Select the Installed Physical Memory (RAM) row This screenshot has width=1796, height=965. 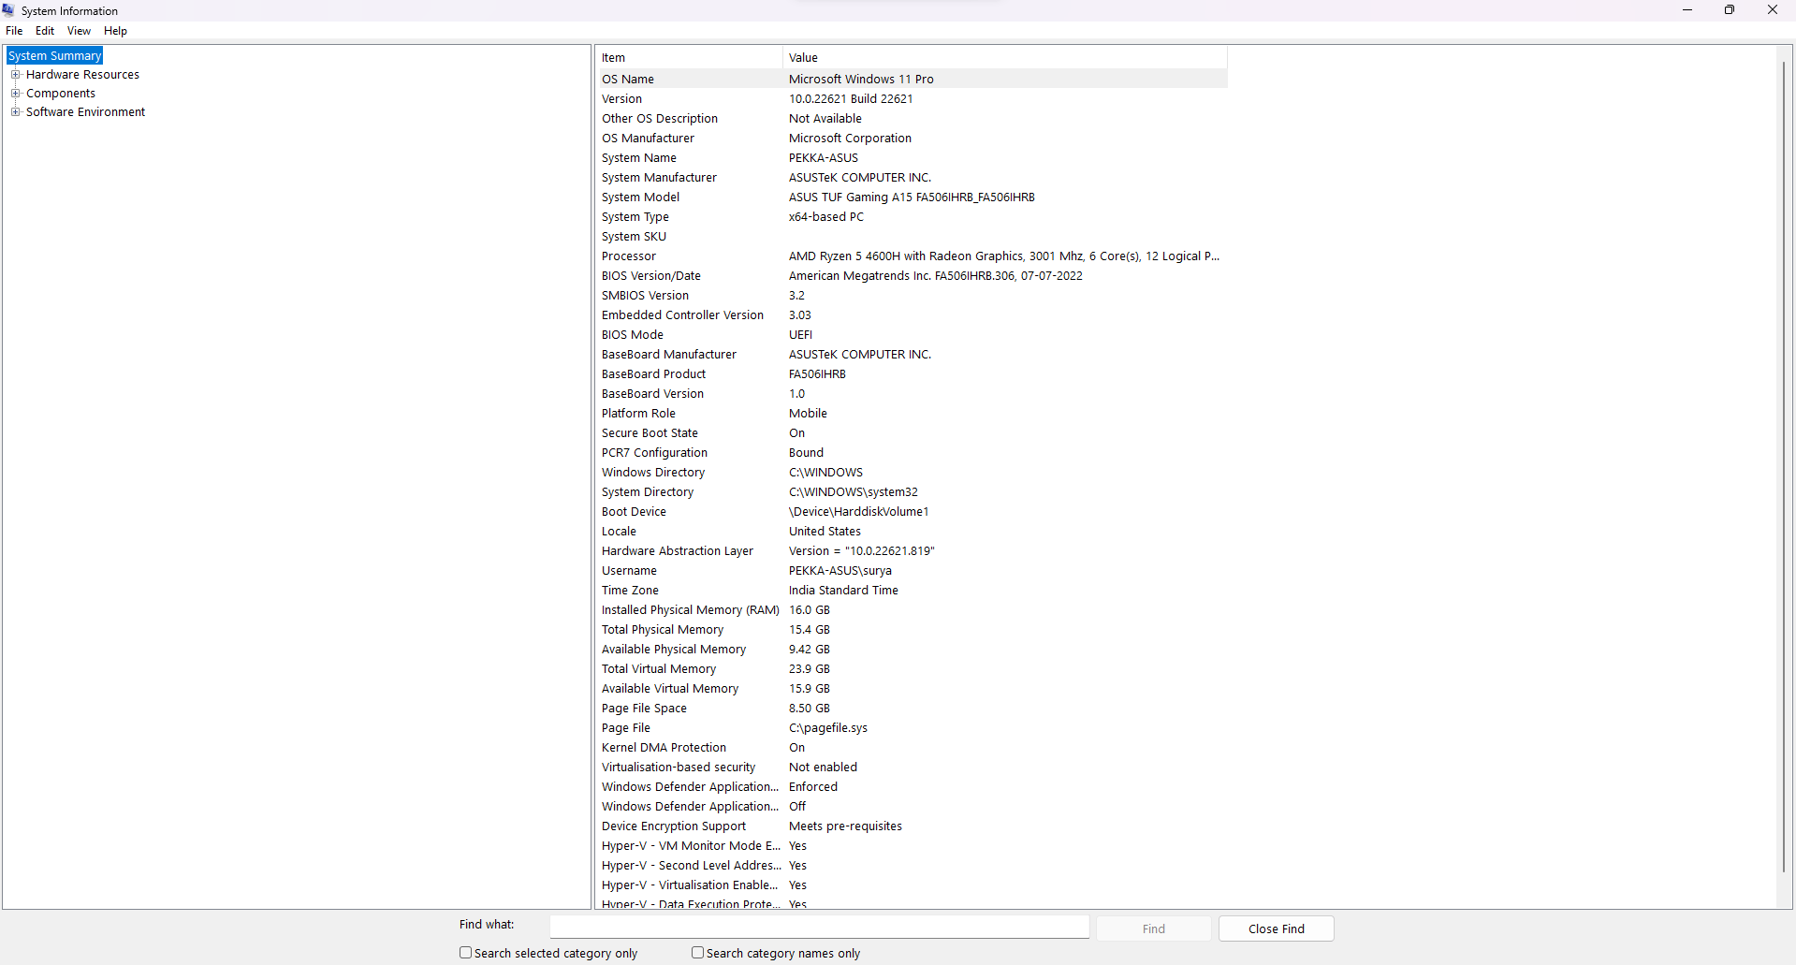(913, 610)
